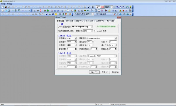Toggle the OFF state button

(x=98, y=7)
